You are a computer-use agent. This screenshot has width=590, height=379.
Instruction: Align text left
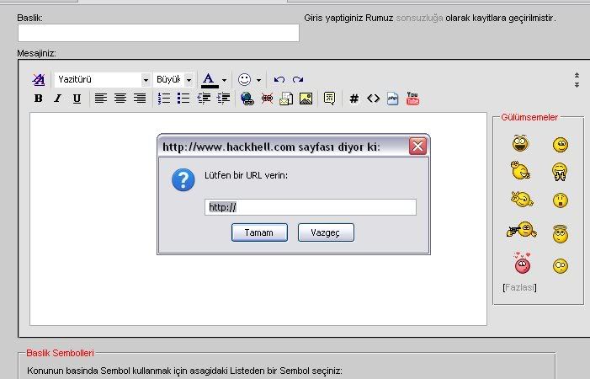[100, 99]
